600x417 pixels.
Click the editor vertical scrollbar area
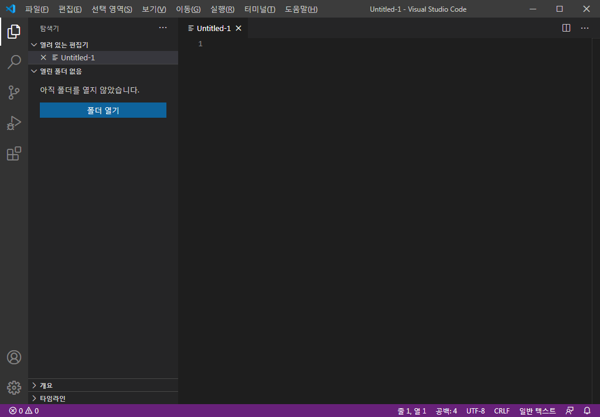pyautogui.click(x=596, y=221)
